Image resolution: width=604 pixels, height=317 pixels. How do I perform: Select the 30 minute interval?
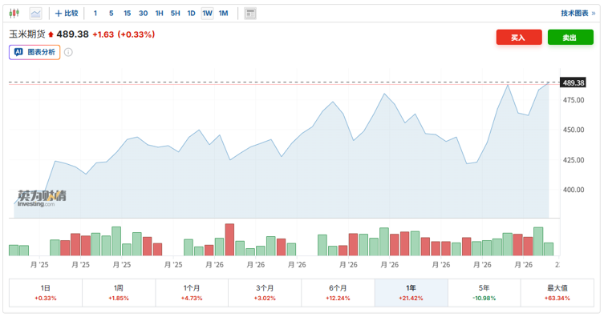point(144,14)
